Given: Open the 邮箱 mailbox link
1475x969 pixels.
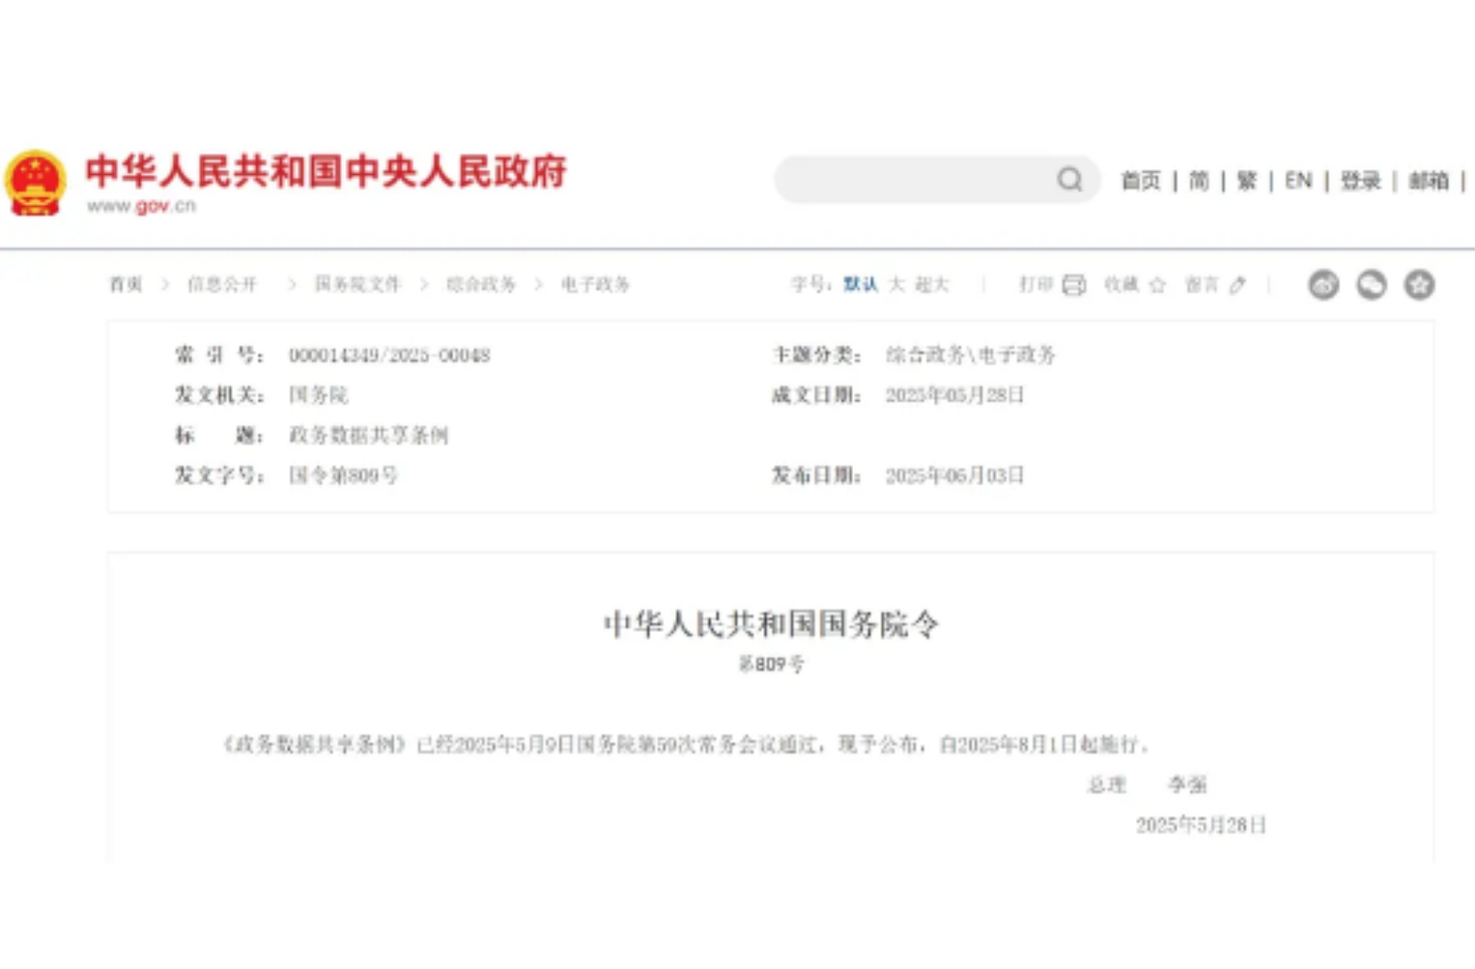Looking at the screenshot, I should coord(1428,180).
